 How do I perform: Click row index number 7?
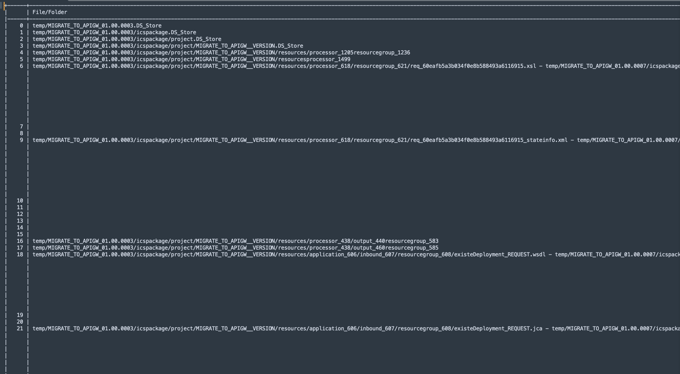coord(21,127)
